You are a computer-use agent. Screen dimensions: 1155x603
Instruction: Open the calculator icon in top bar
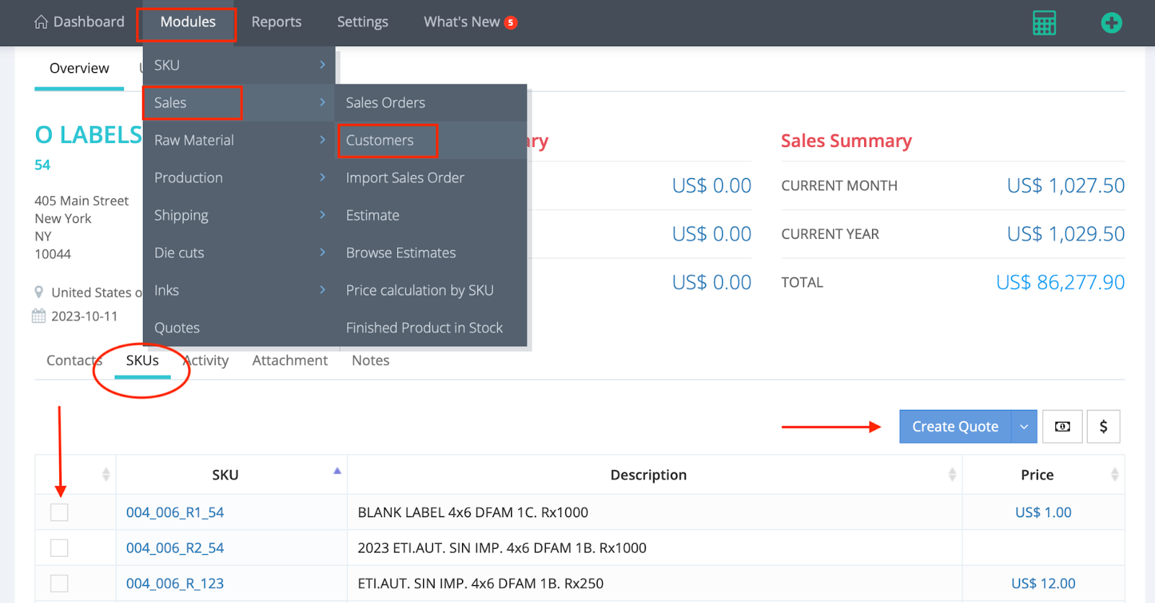(x=1044, y=23)
